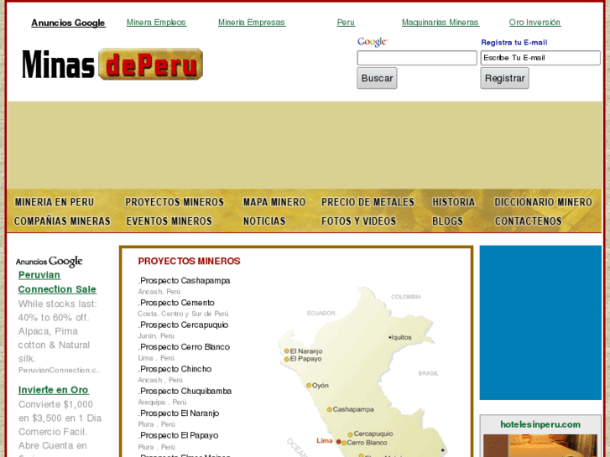The width and height of the screenshot is (610, 457).
Task: Go to Mapa Minero
Action: [274, 202]
